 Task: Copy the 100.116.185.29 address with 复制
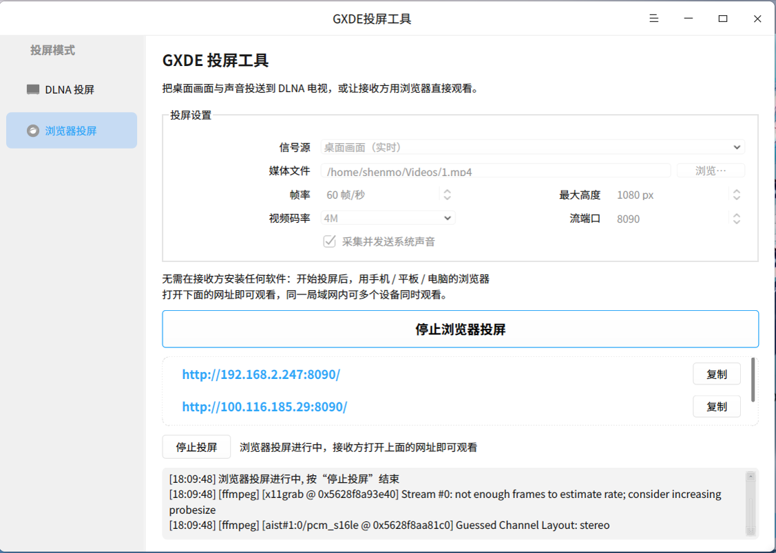[x=717, y=406]
